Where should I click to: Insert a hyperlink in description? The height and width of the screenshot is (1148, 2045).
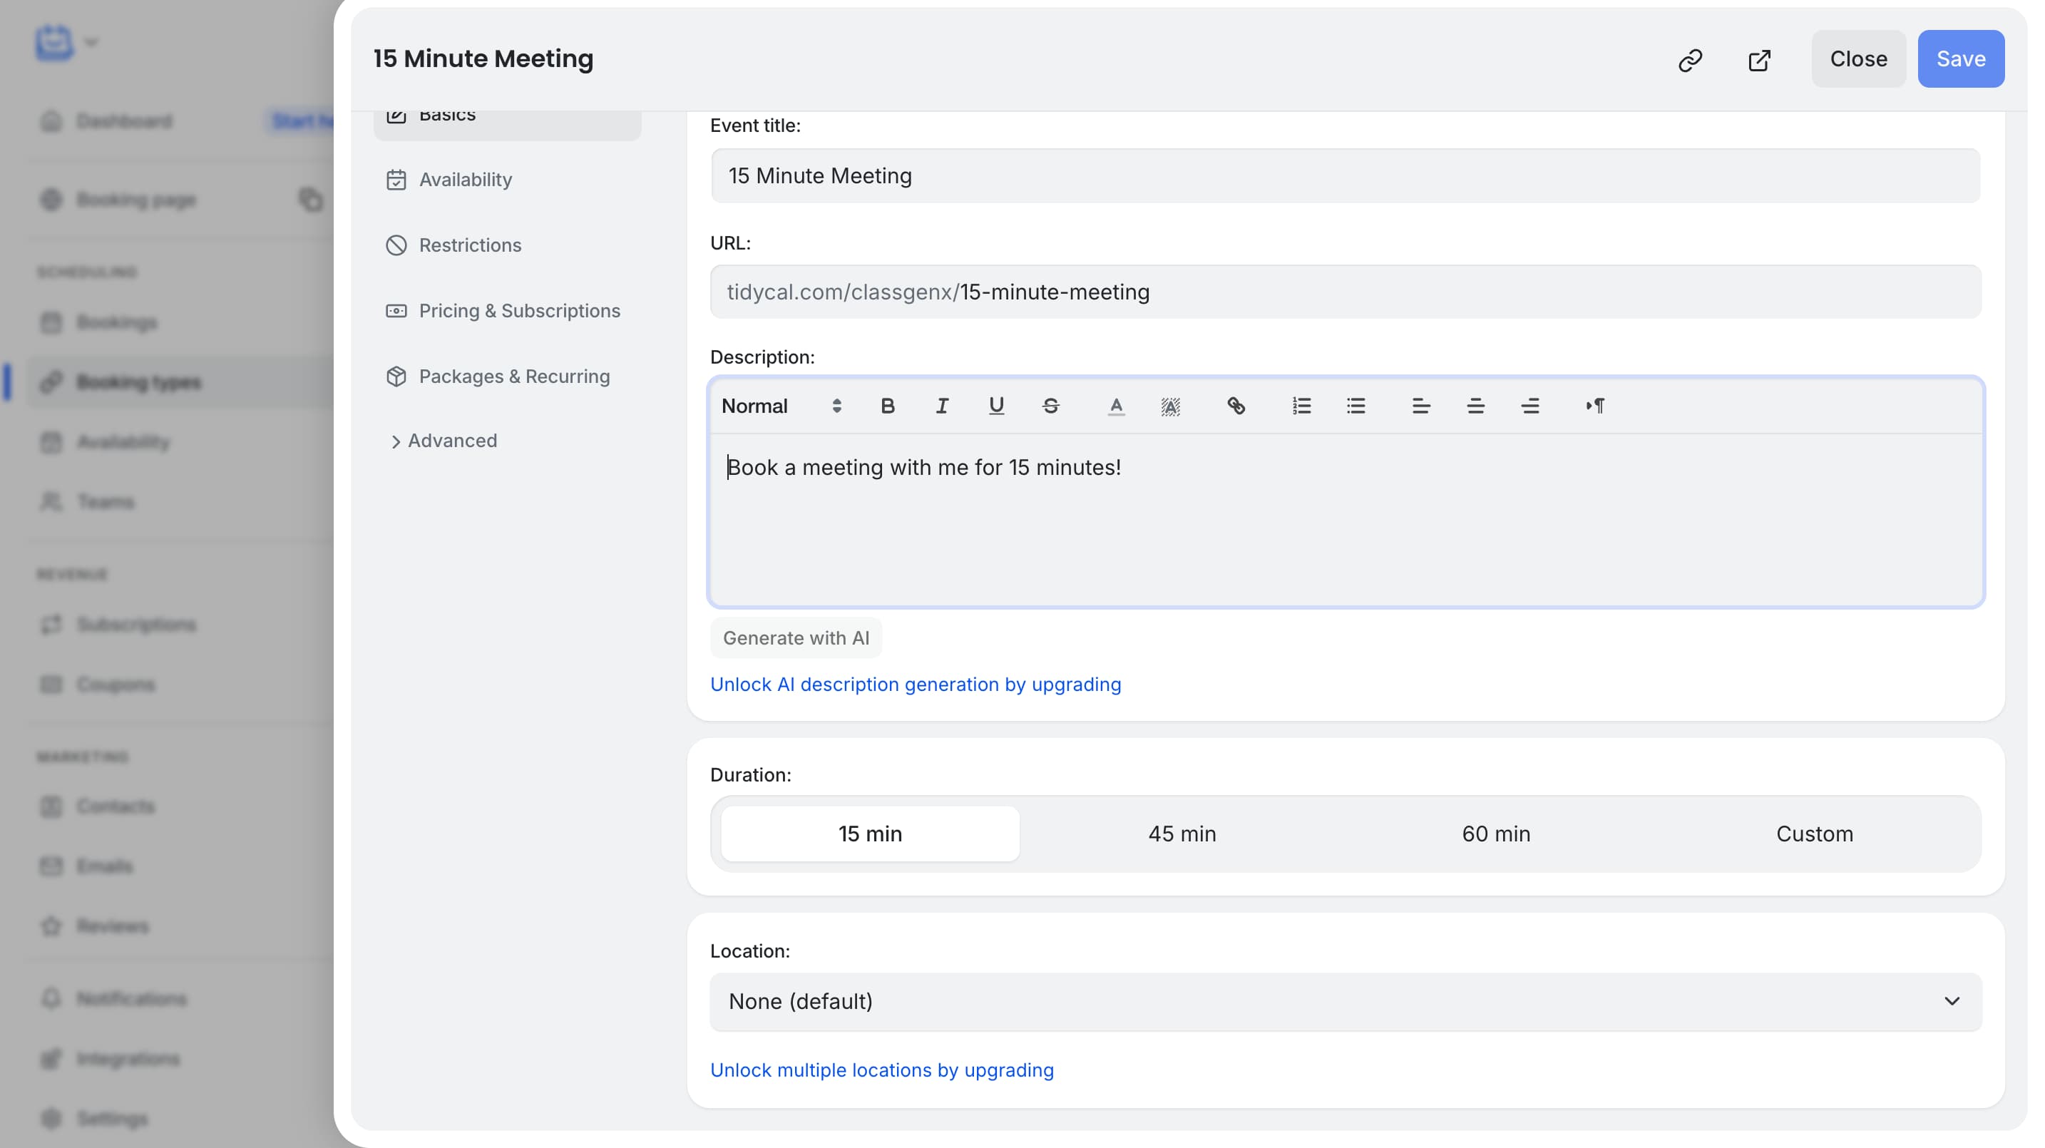point(1236,406)
